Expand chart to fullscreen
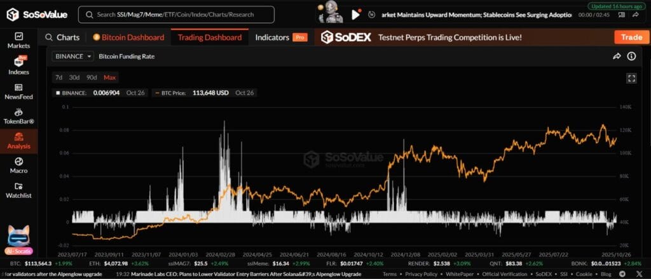Image resolution: width=651 pixels, height=279 pixels. (631, 78)
